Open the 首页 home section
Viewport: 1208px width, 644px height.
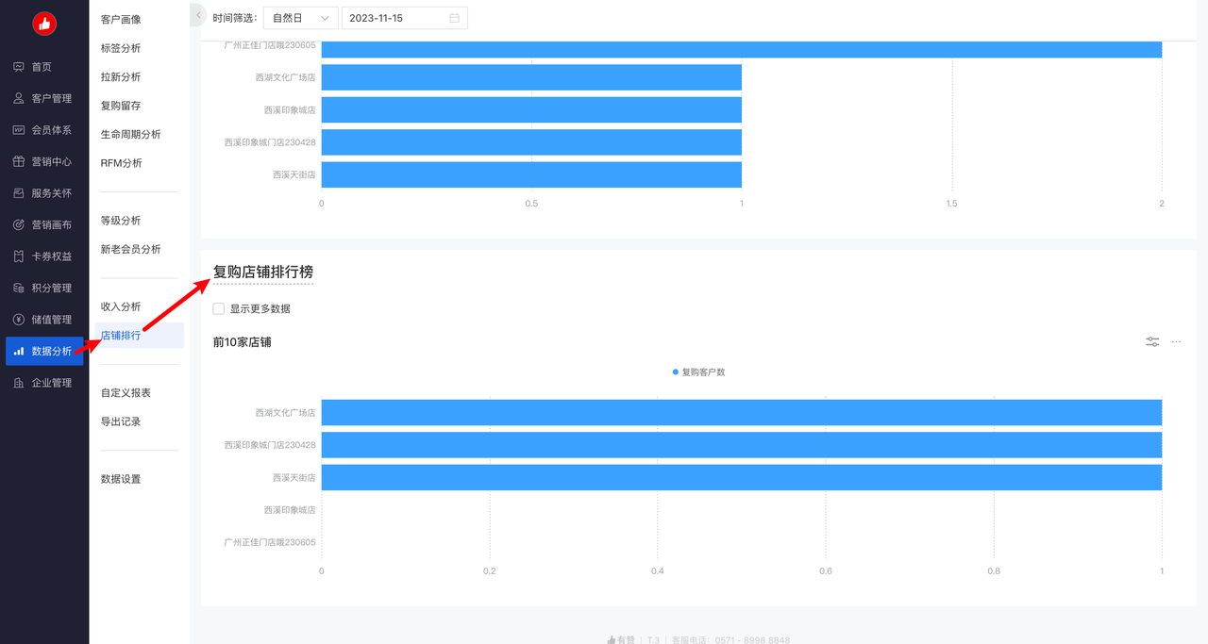(x=42, y=67)
